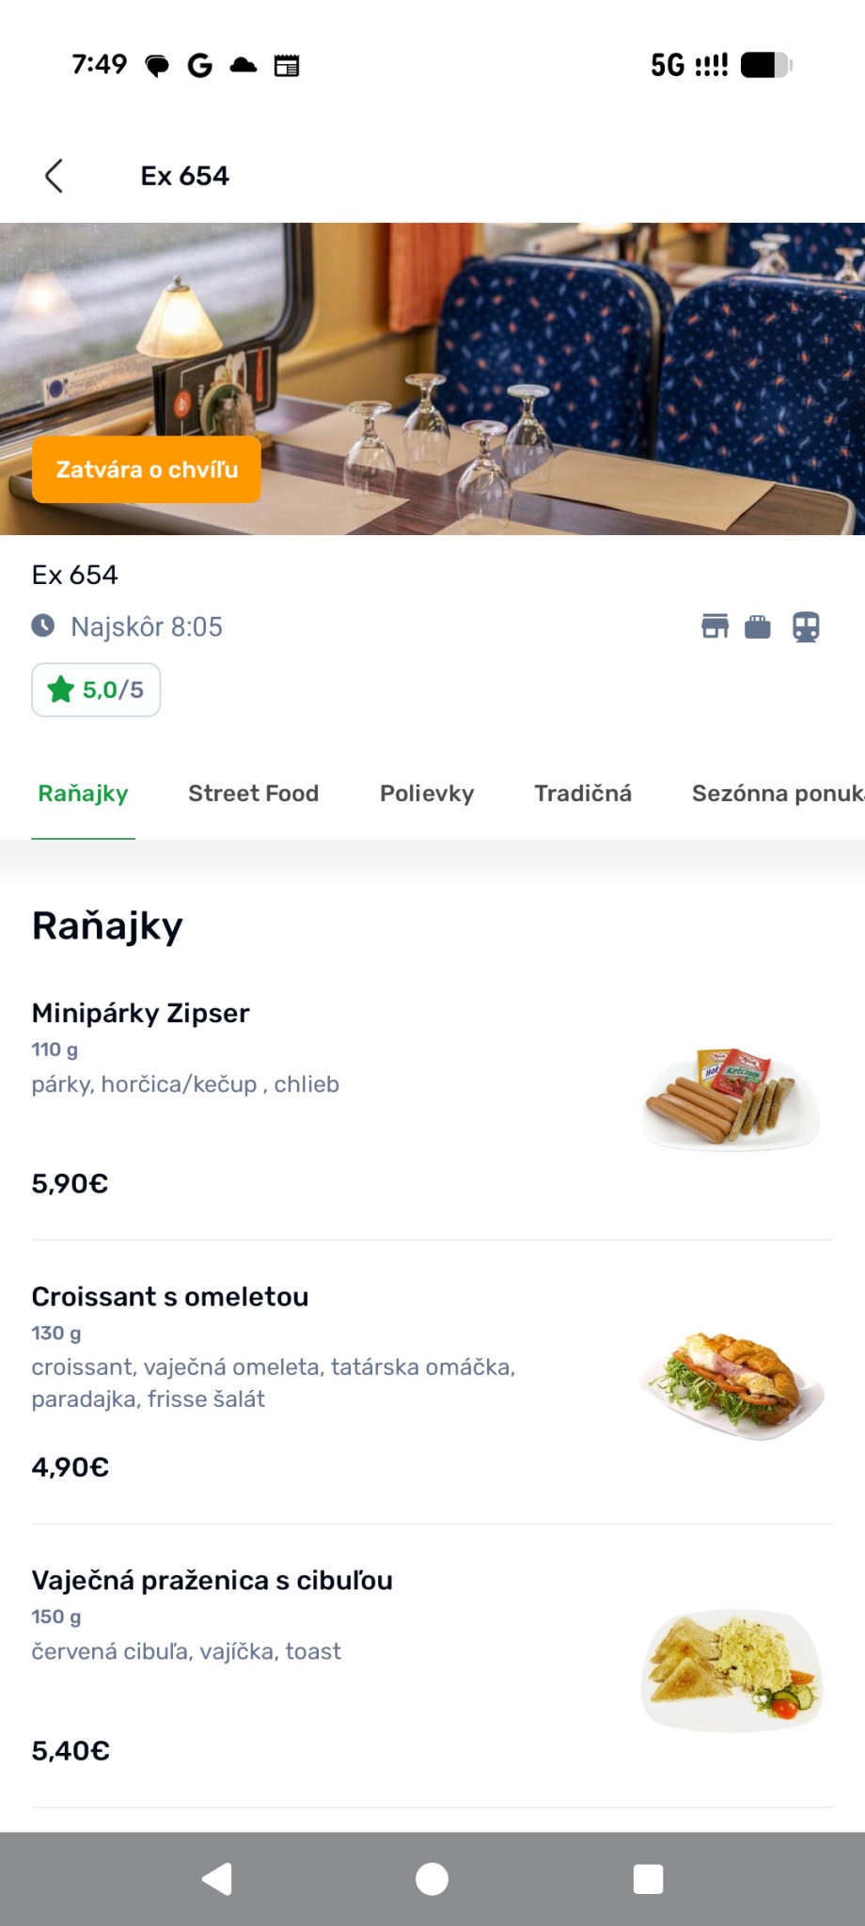Select the Raňajky tab

tap(83, 794)
